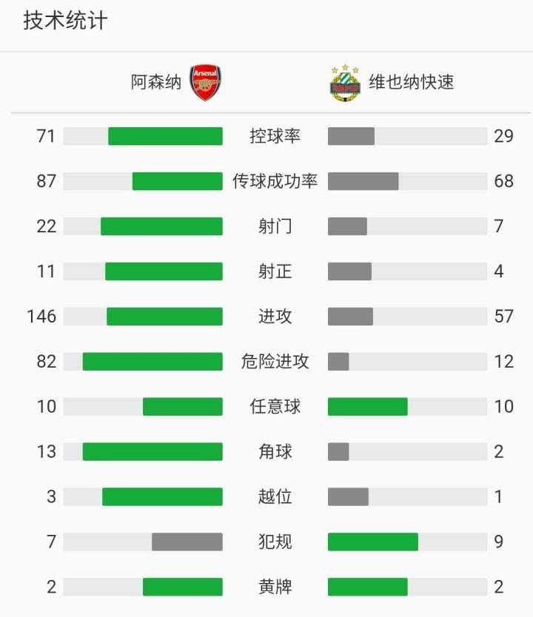
Task: Click Arsenal's gray 犯规 bar
Action: [x=187, y=542]
